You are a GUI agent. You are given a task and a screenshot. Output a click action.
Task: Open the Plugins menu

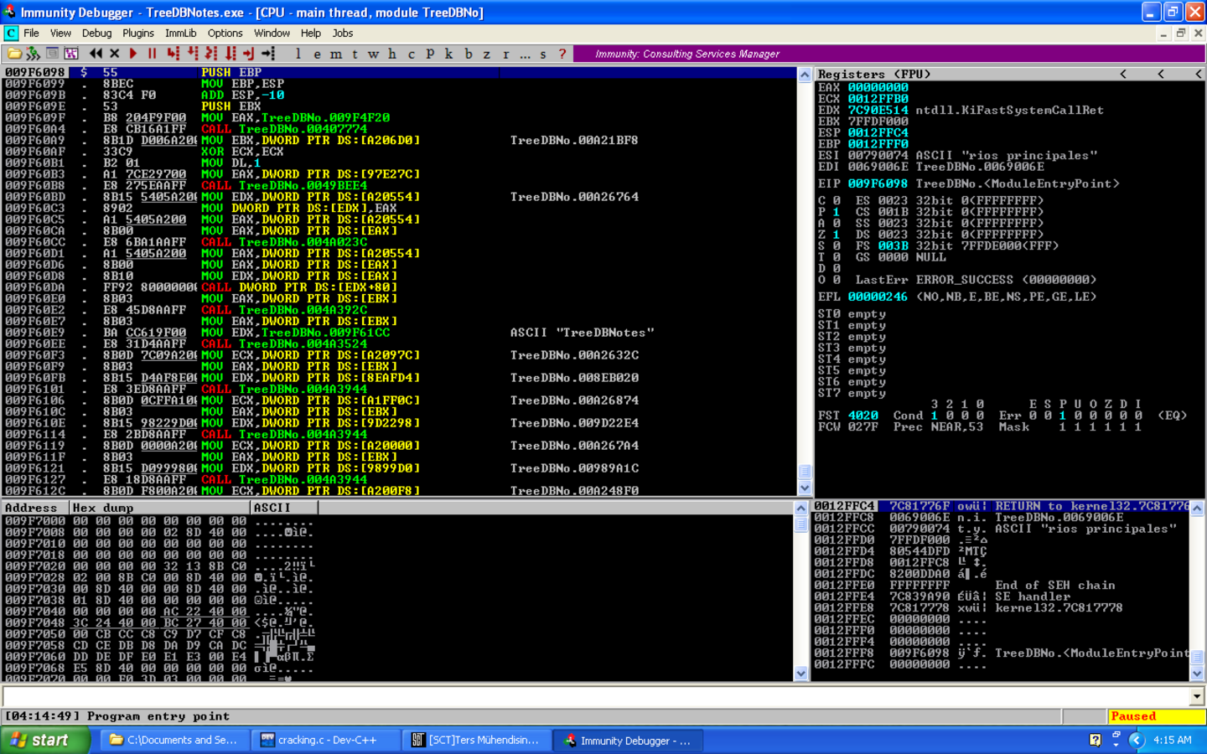pos(138,34)
